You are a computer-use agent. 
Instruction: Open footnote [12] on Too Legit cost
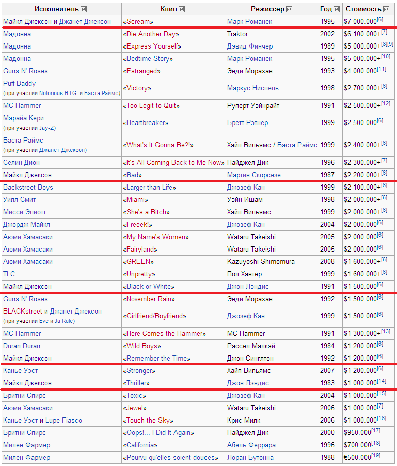(x=386, y=104)
